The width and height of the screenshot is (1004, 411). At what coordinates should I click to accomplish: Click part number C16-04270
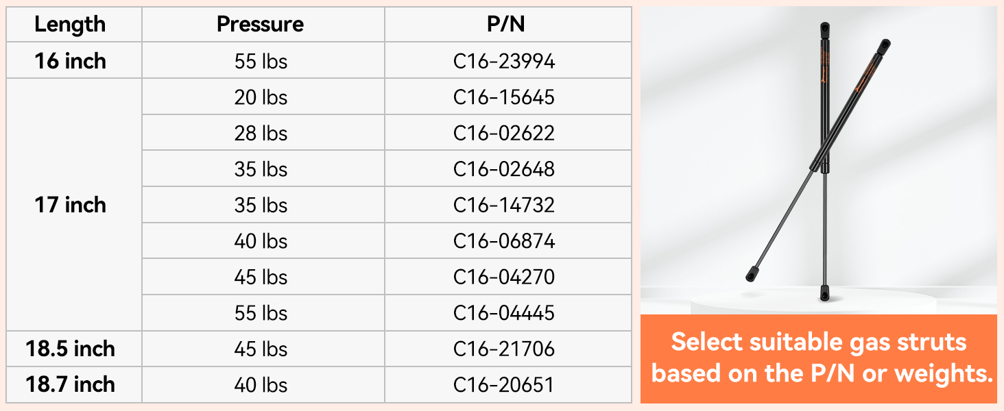(504, 277)
